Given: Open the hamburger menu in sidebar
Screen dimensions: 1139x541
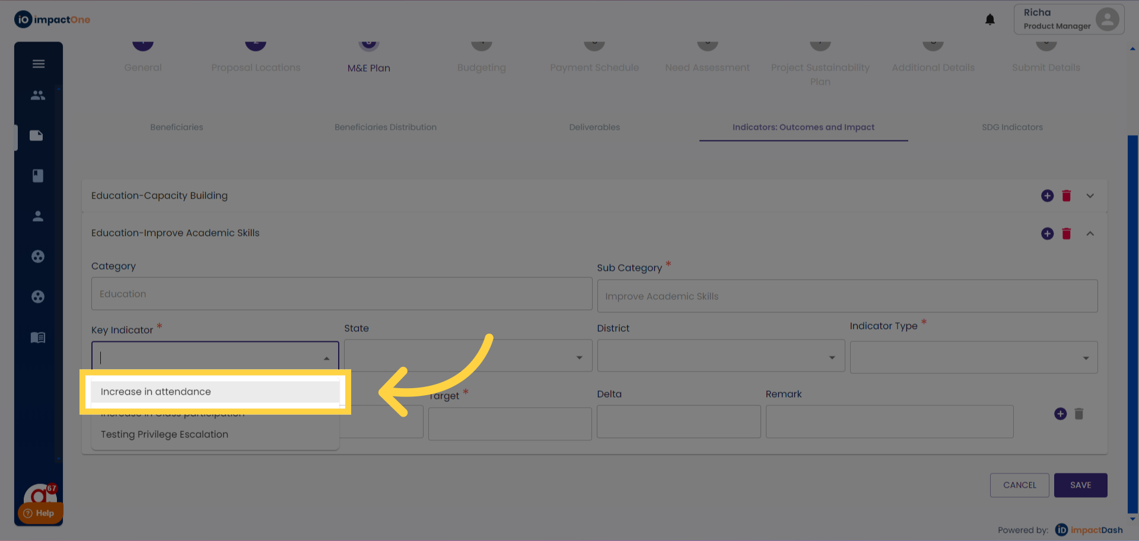Looking at the screenshot, I should (x=39, y=64).
